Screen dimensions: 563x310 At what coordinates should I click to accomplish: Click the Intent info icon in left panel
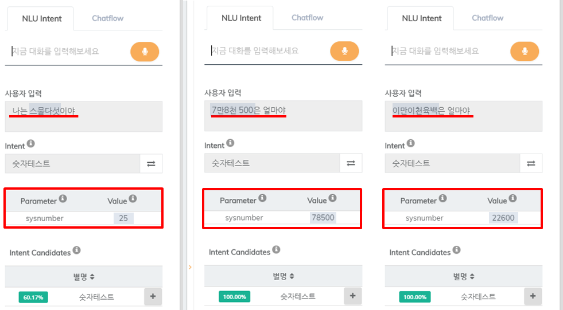coord(31,144)
